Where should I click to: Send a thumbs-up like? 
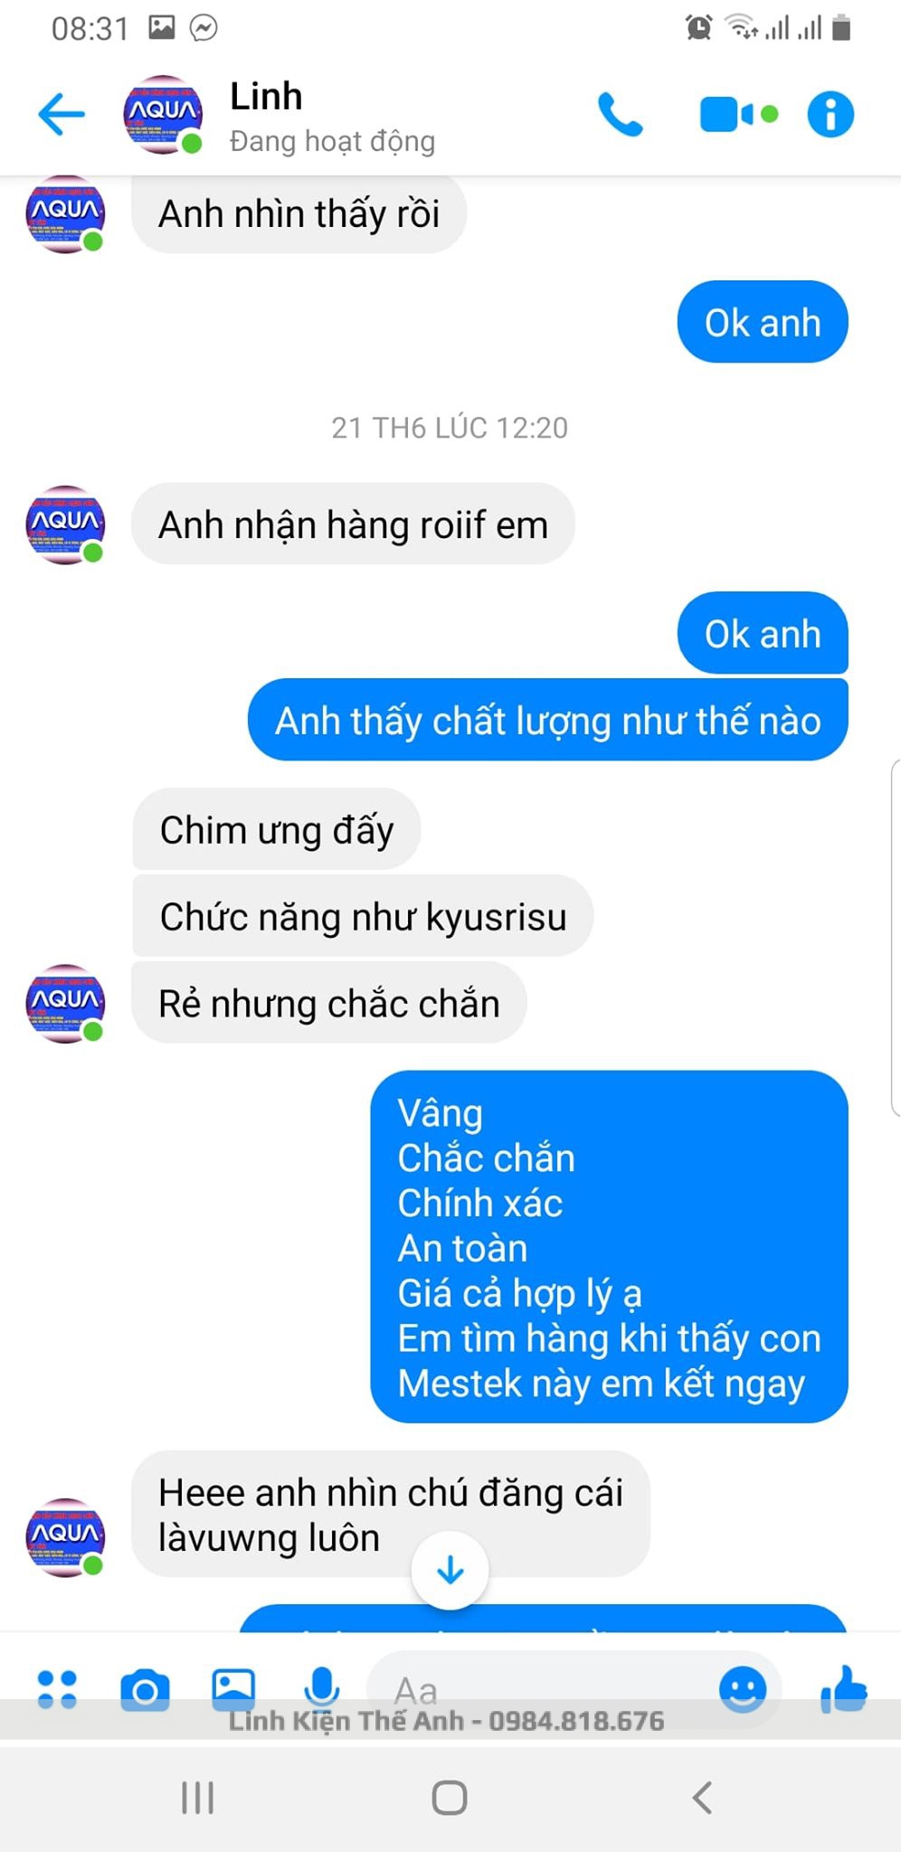point(843,1689)
